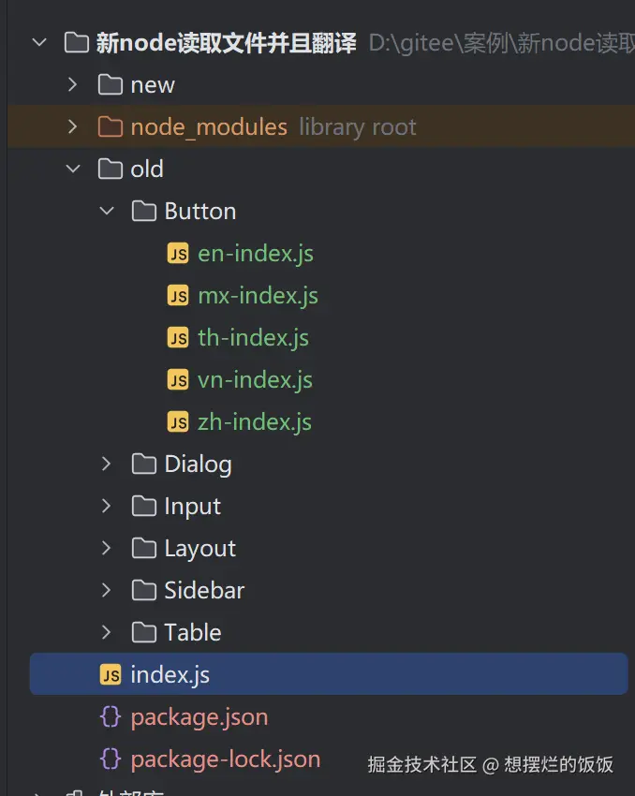Image resolution: width=635 pixels, height=796 pixels.
Task: Expand the node_modules library root chevron
Action: (x=73, y=127)
